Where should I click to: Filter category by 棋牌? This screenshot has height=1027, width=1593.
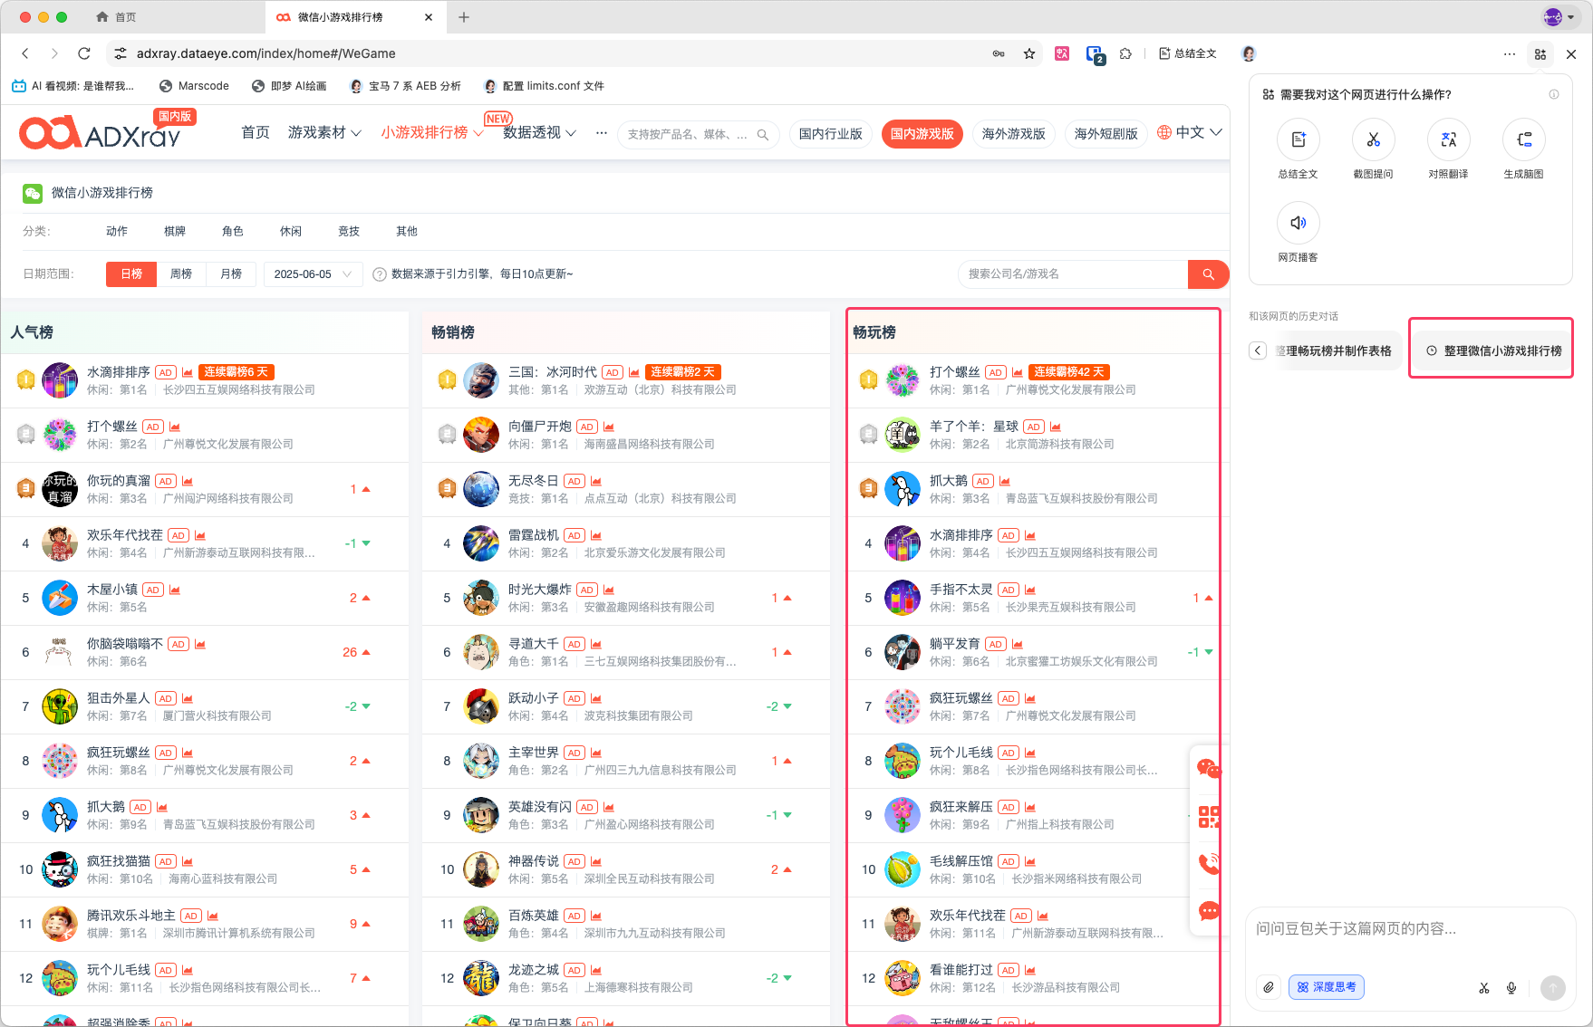pos(175,231)
